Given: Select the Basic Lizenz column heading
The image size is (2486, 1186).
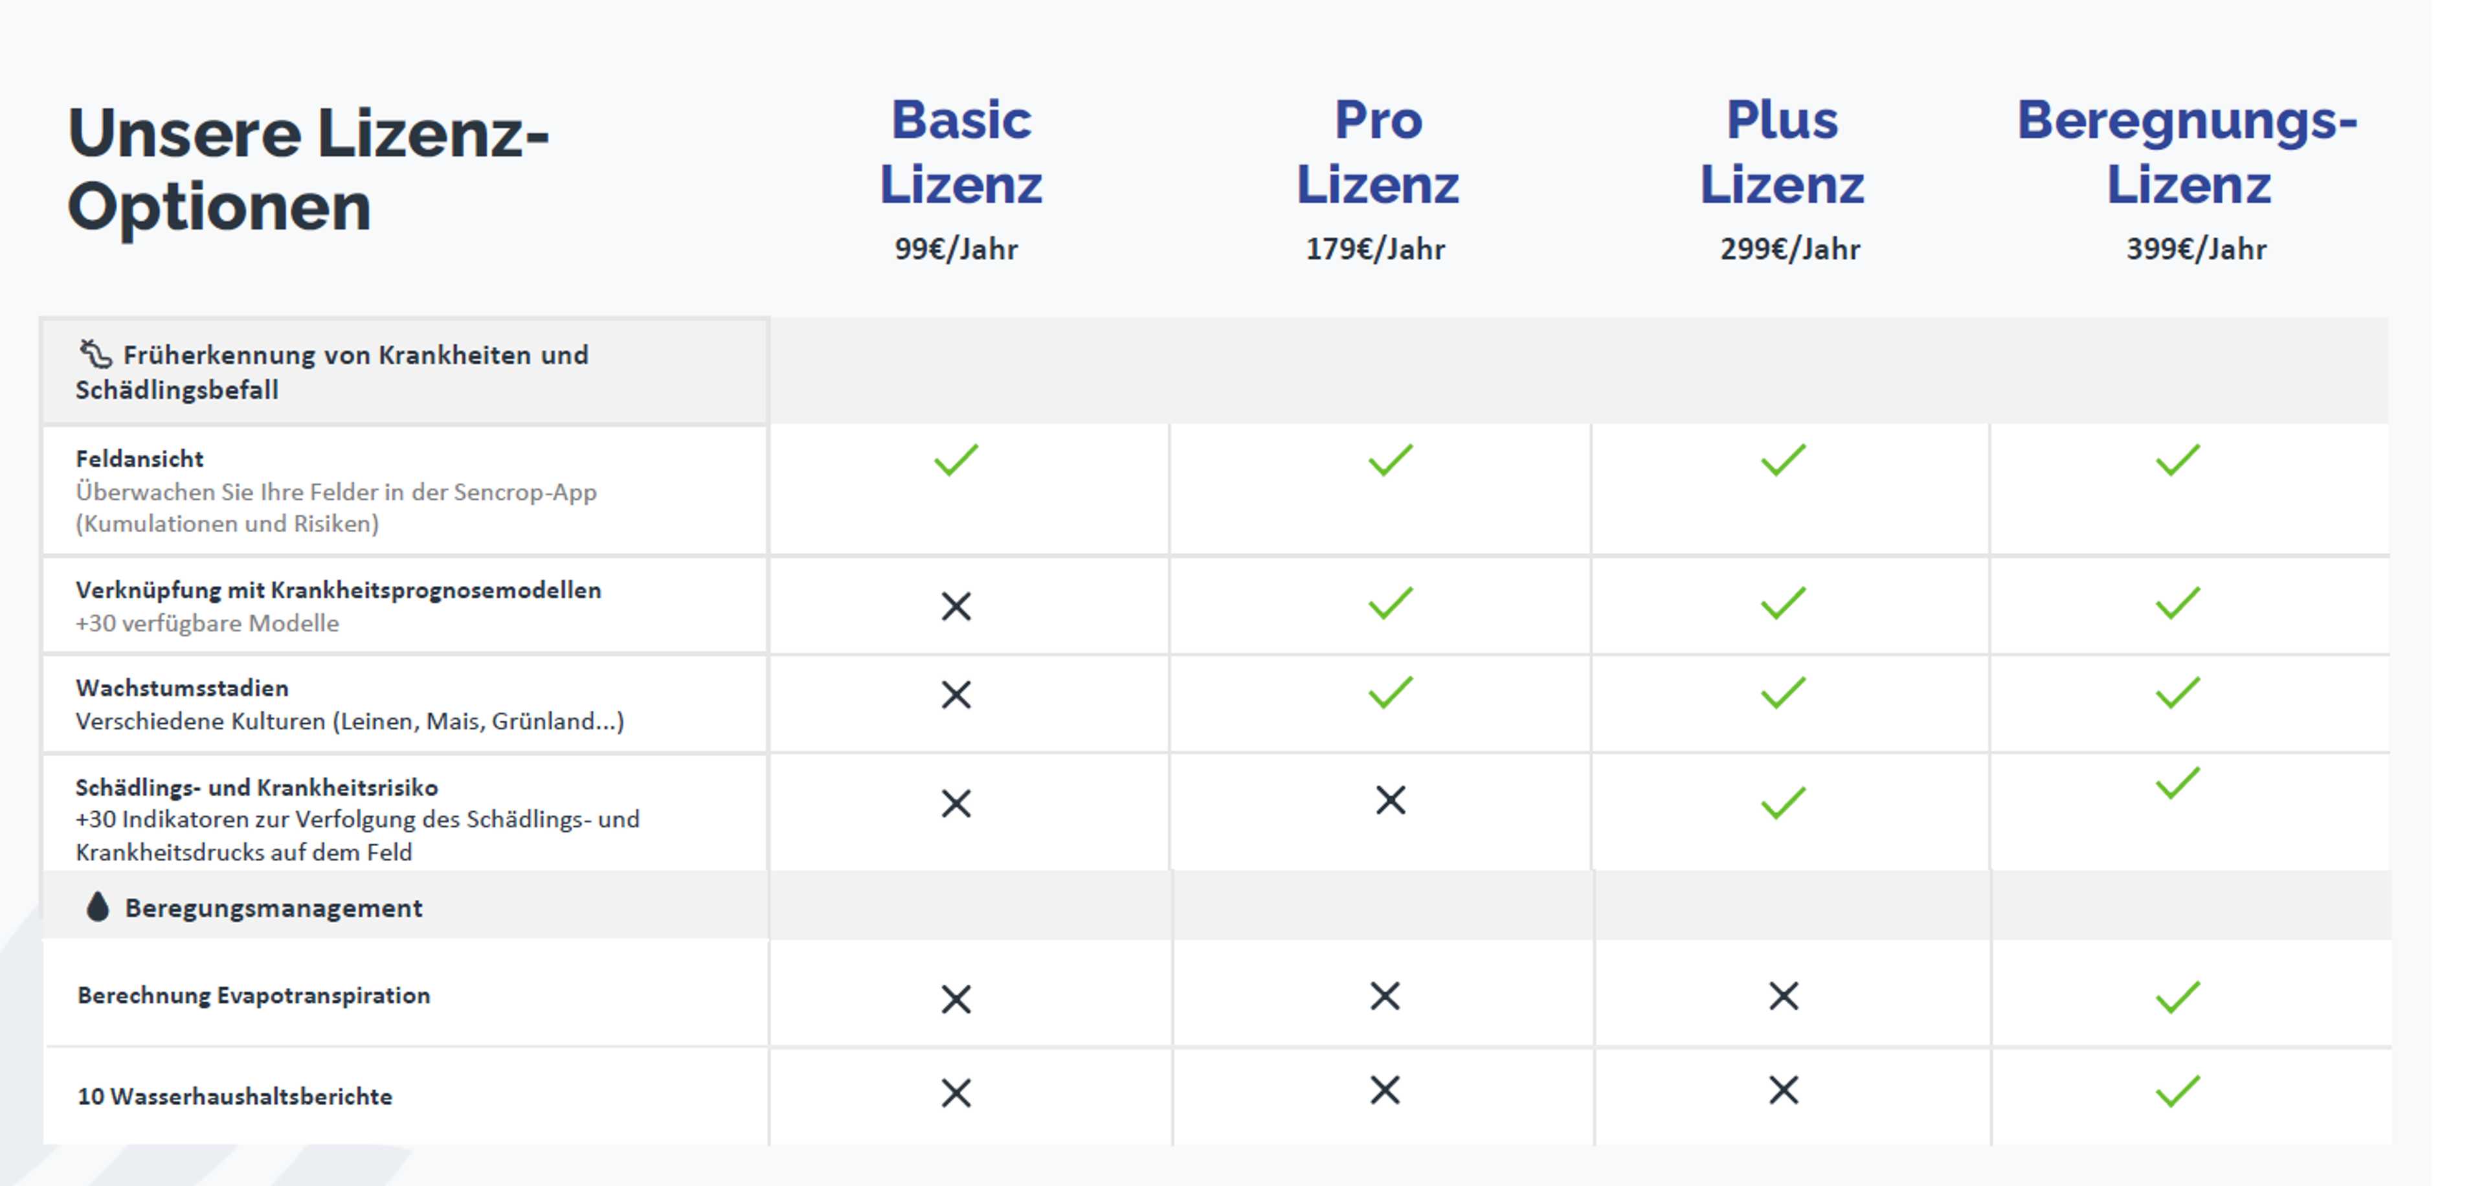Looking at the screenshot, I should pos(960,151).
